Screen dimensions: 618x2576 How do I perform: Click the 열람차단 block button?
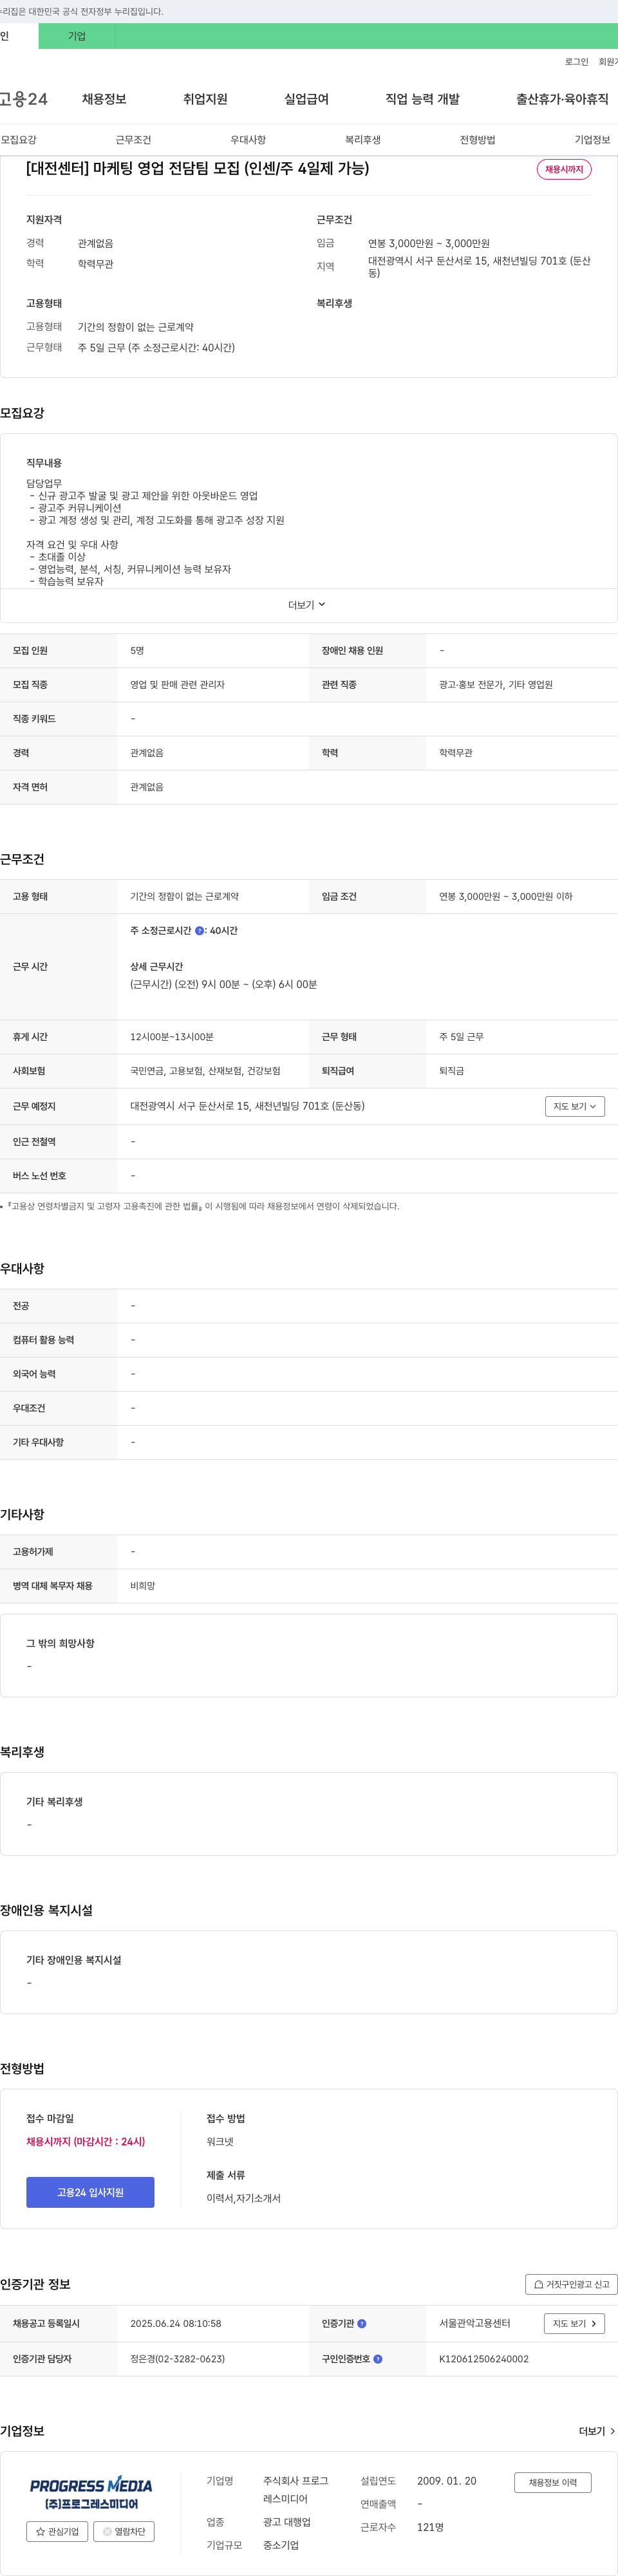(124, 2531)
